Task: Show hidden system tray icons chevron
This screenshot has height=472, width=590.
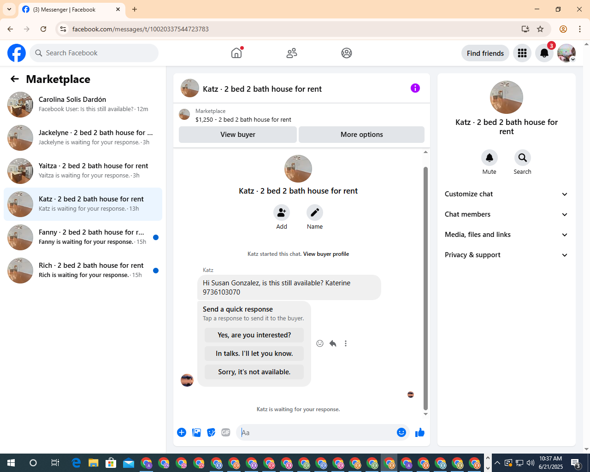Action: click(497, 463)
